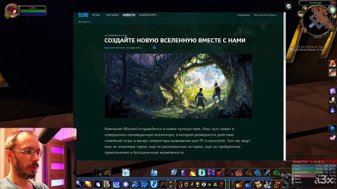The image size is (337, 189).
Task: Click the forest portal article artwork
Action: pyautogui.click(x=178, y=86)
